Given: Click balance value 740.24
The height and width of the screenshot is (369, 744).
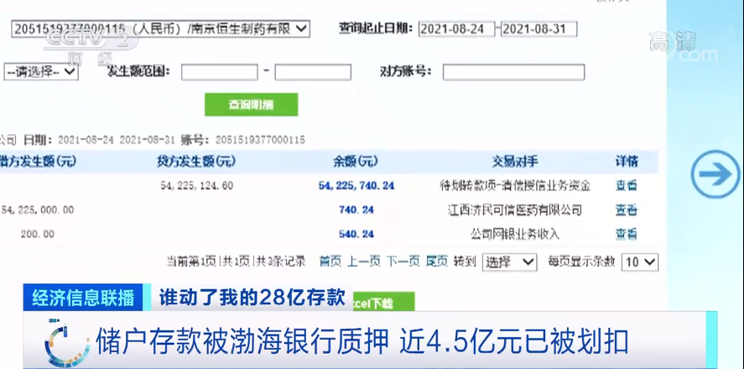Looking at the screenshot, I should coord(356,210).
